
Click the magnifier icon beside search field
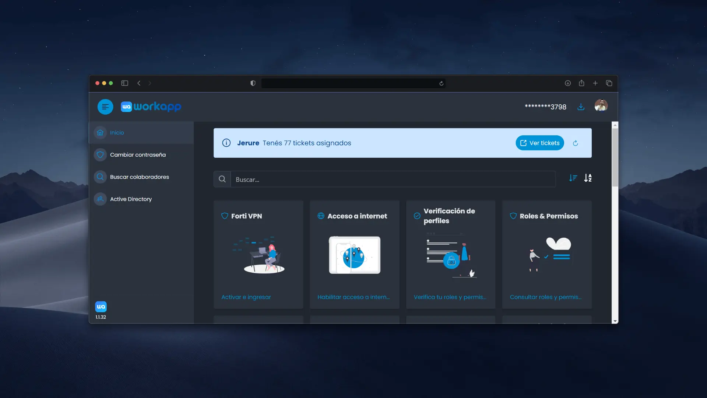[x=222, y=179]
